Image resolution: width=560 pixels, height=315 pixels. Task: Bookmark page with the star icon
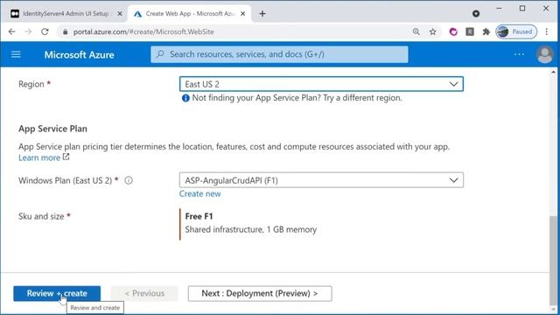[433, 31]
